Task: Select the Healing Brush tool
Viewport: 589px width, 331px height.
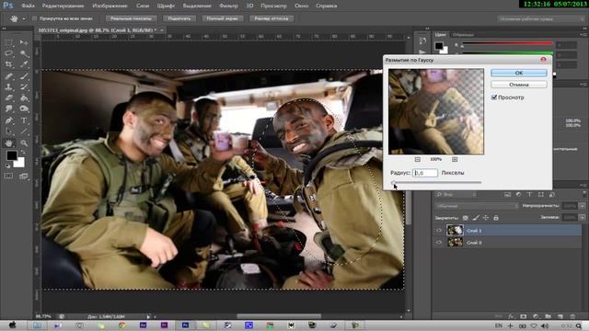Action: pyautogui.click(x=8, y=76)
